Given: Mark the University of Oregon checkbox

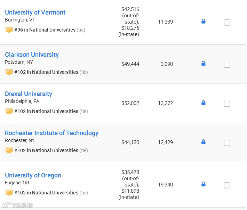Looking at the screenshot, I should tap(227, 185).
